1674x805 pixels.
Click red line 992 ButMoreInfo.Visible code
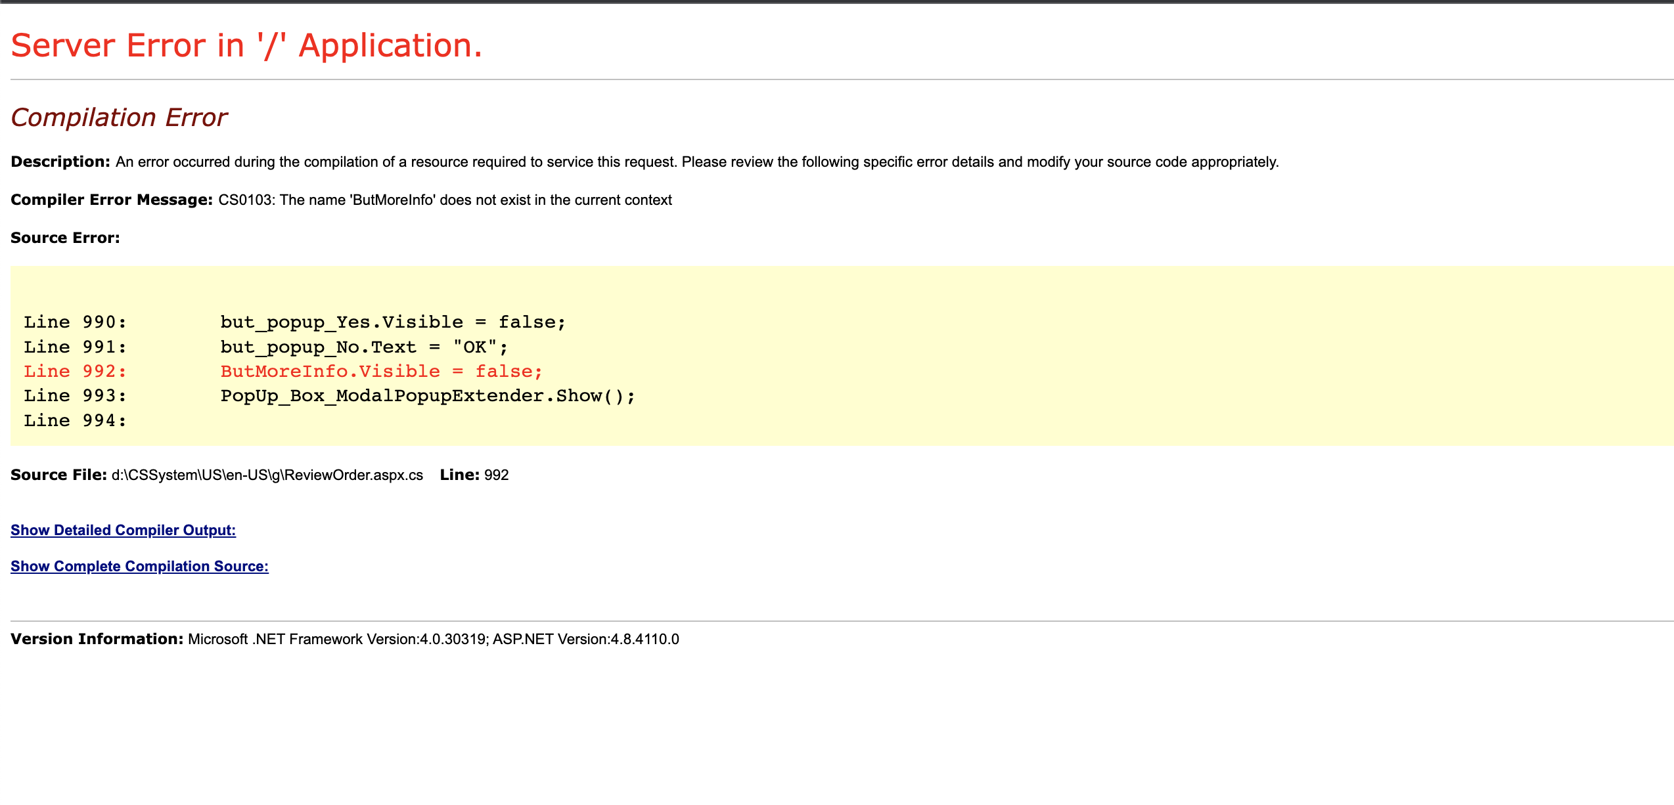(x=382, y=372)
